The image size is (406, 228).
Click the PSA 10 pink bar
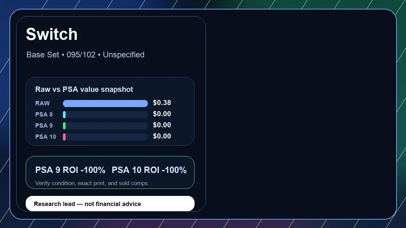coord(64,137)
